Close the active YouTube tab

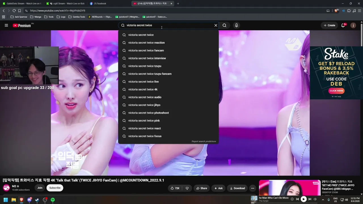[x=171, y=3]
